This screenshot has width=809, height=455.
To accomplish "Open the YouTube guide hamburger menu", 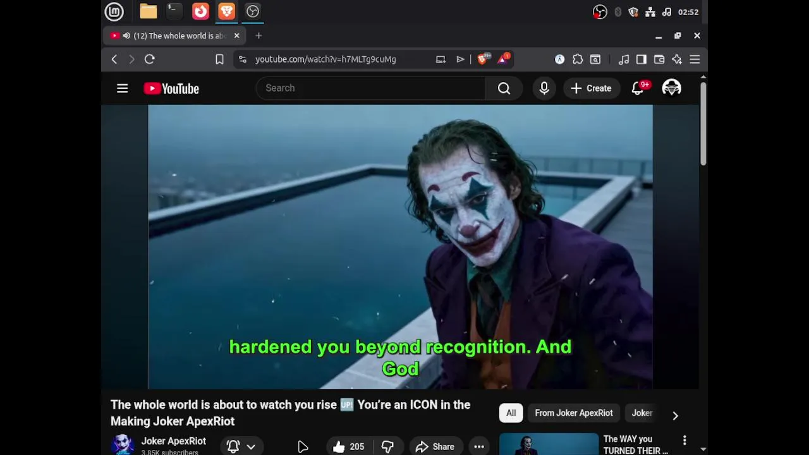I will [123, 88].
